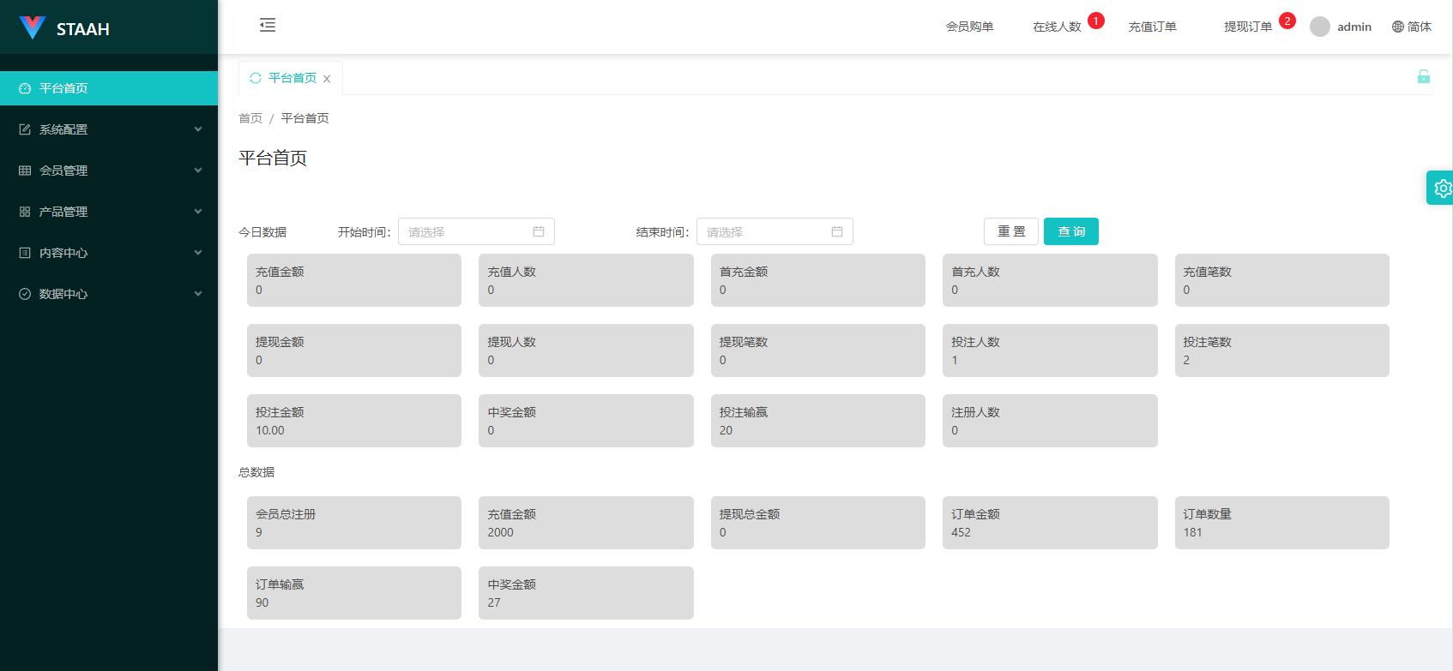Click the document icon next to 内容中心
The width and height of the screenshot is (1453, 671).
tap(25, 253)
